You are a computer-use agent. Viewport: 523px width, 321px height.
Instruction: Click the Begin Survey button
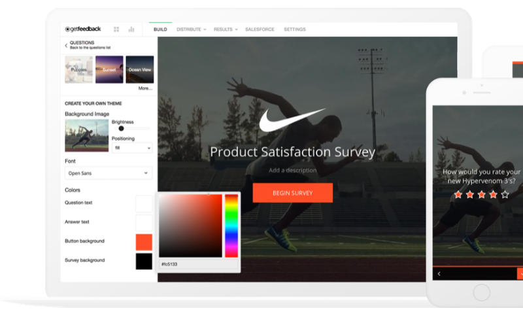(292, 193)
